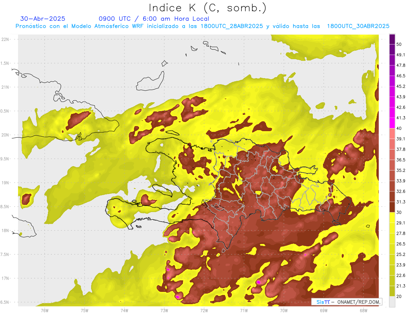Click the 'Indice K (C, somb.)' title
The height and width of the screenshot is (315, 408).
coord(207,7)
